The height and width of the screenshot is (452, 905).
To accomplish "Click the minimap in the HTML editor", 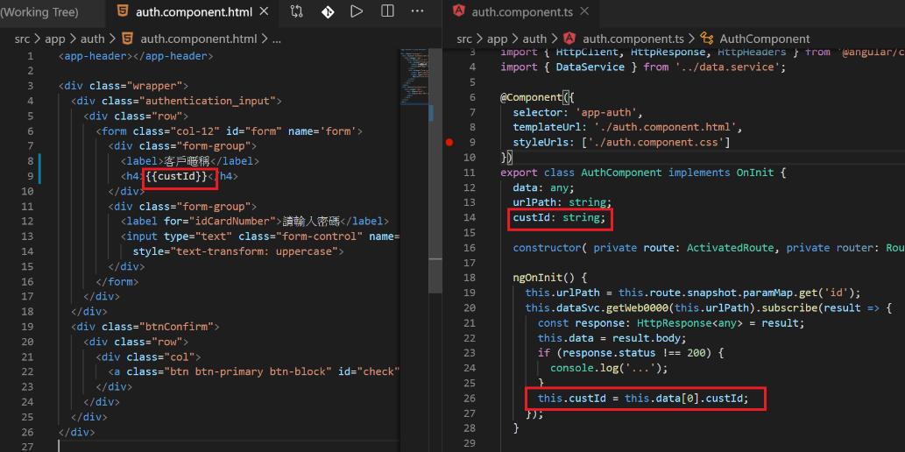I will coord(414,75).
